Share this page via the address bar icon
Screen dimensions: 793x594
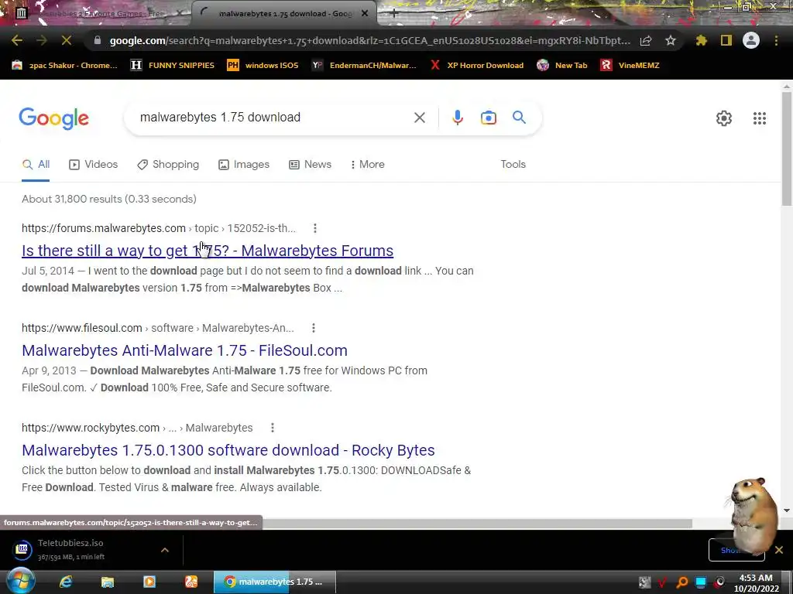coord(646,40)
